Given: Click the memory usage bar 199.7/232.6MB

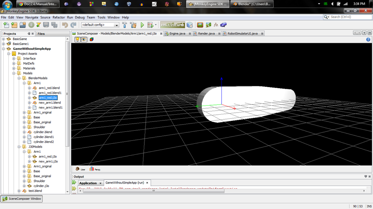Looking at the screenshot, I should tap(172, 25).
